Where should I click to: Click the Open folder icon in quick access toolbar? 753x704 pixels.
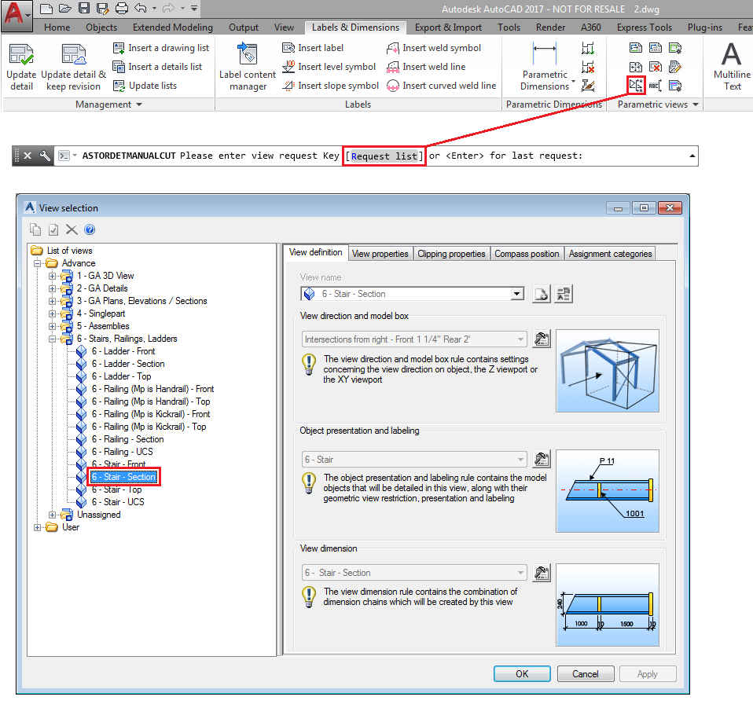64,8
